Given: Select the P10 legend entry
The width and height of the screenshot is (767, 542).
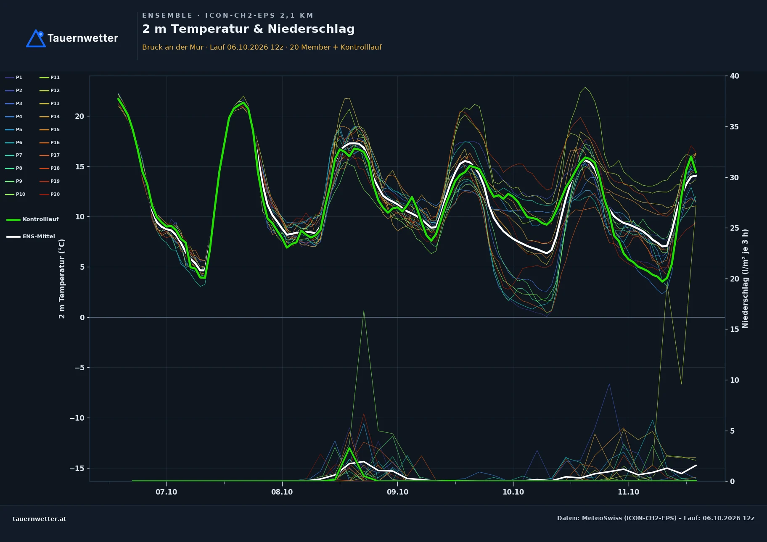Looking at the screenshot, I should (15, 194).
